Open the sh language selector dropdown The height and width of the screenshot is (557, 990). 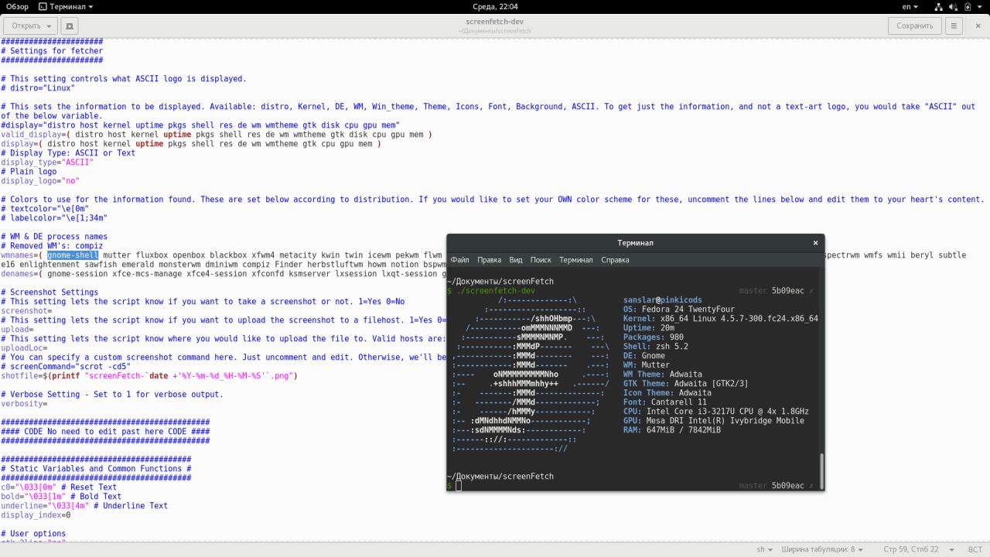click(765, 549)
